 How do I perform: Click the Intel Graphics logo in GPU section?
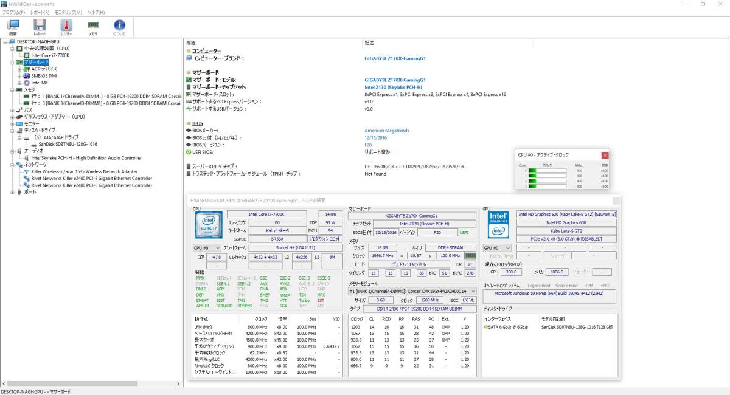499,224
